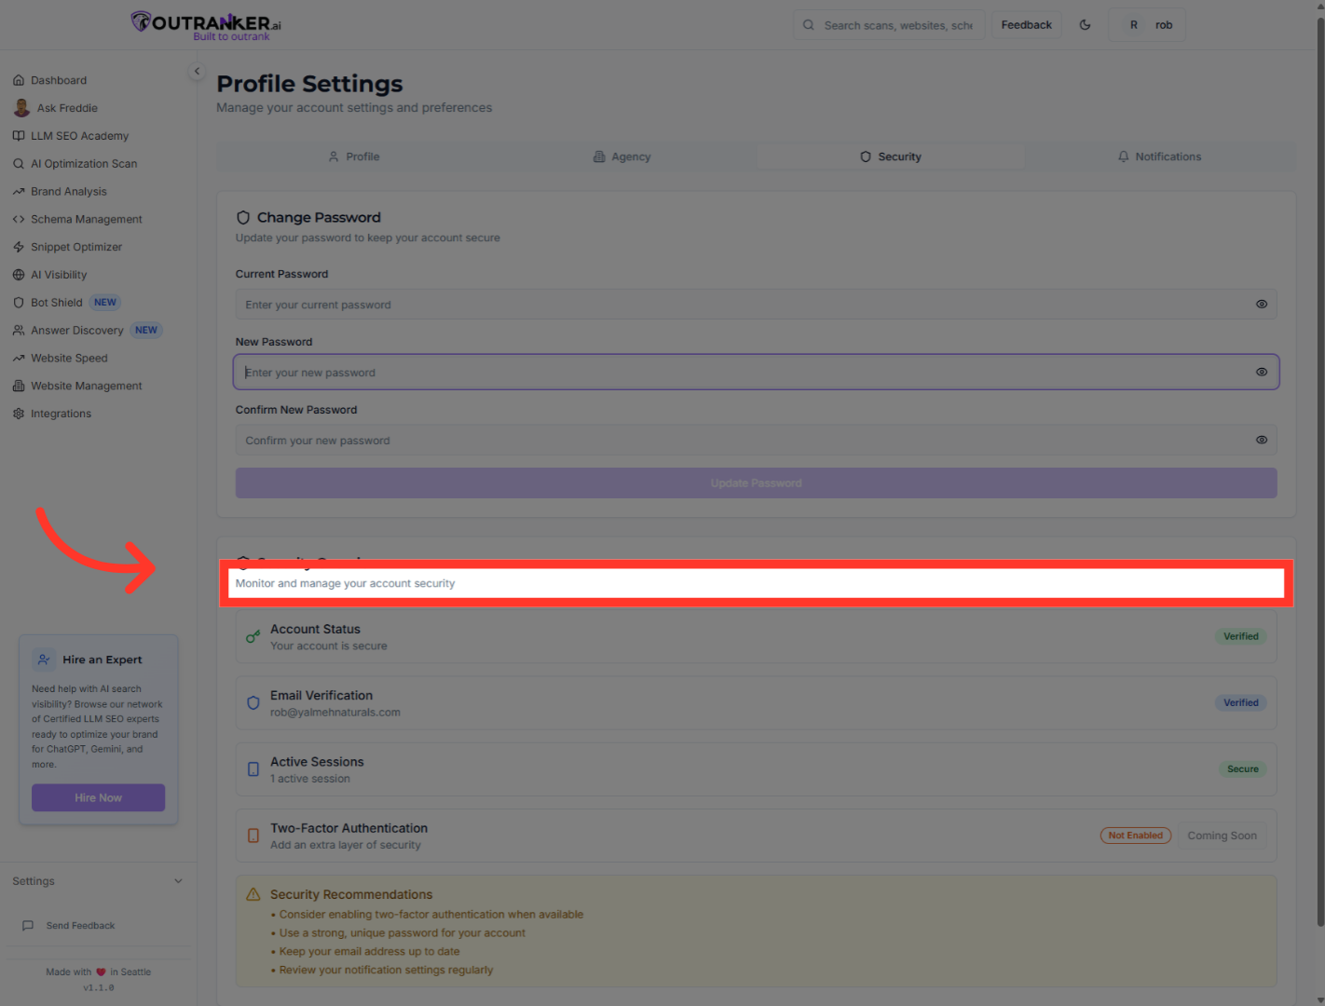Viewport: 1325px width, 1006px height.
Task: Select the Schema Management icon
Action: (19, 219)
